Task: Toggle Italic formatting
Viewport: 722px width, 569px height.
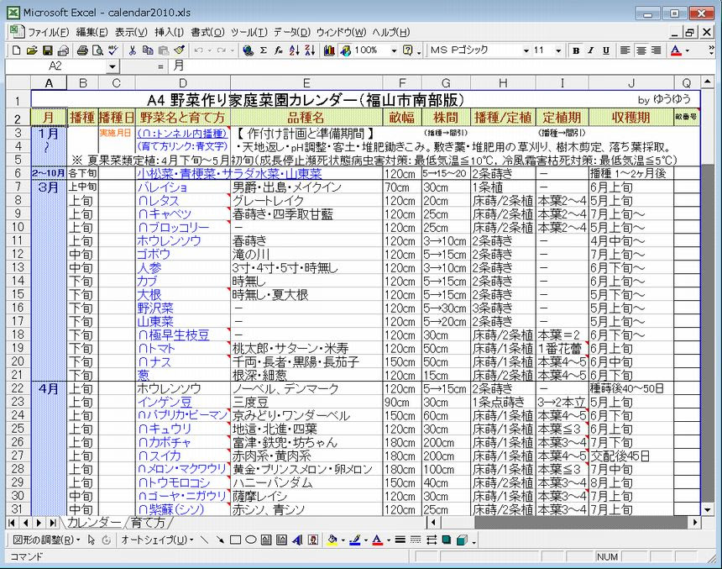Action: pos(591,50)
